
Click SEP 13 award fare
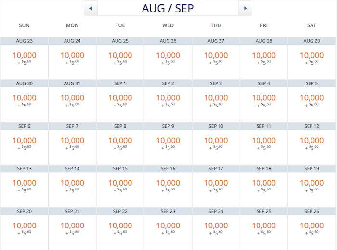(24, 186)
